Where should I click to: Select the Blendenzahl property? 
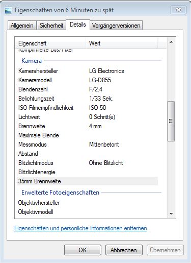33,89
